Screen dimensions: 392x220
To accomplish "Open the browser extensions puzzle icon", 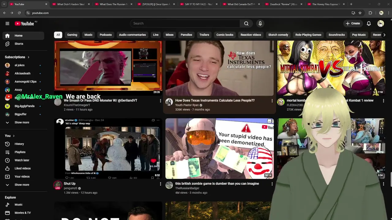I will click(370, 13).
